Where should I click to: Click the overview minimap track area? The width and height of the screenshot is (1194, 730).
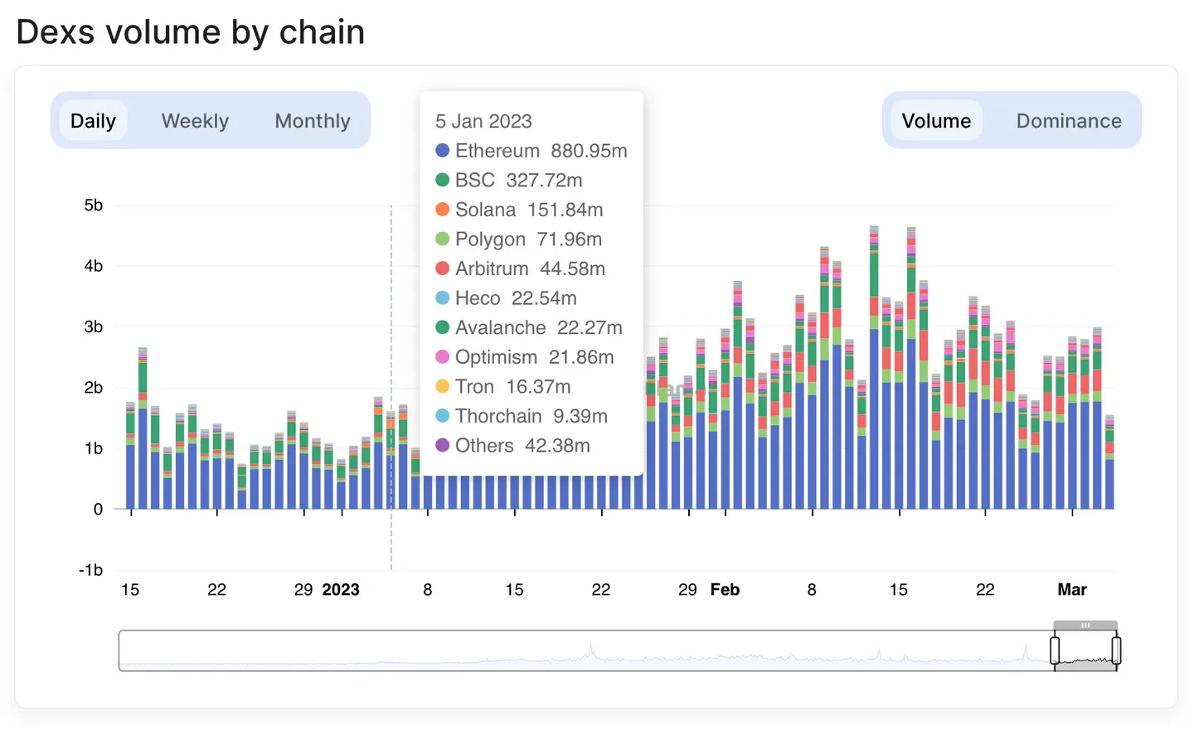[585, 650]
